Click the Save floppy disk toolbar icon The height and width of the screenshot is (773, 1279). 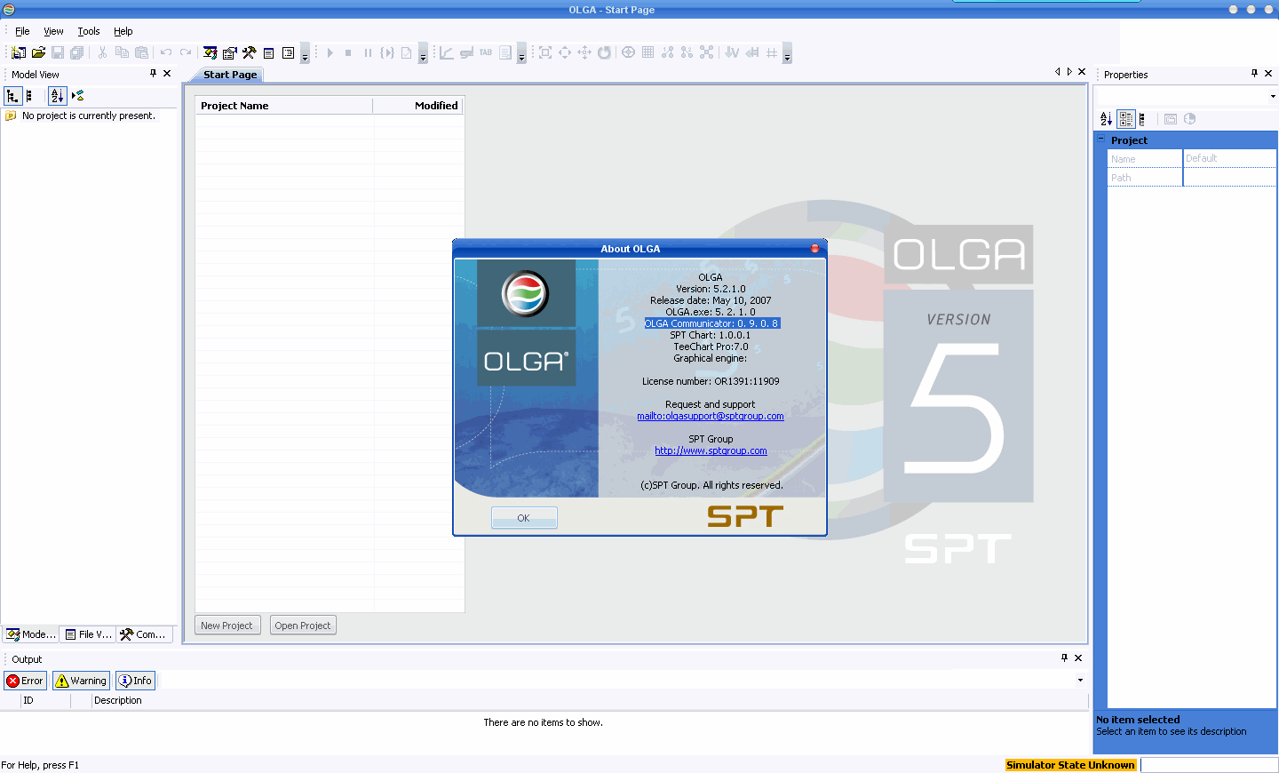[x=58, y=53]
